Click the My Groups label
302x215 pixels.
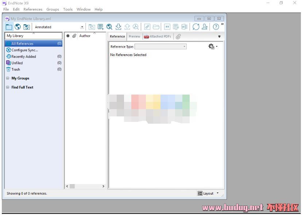click(x=20, y=78)
